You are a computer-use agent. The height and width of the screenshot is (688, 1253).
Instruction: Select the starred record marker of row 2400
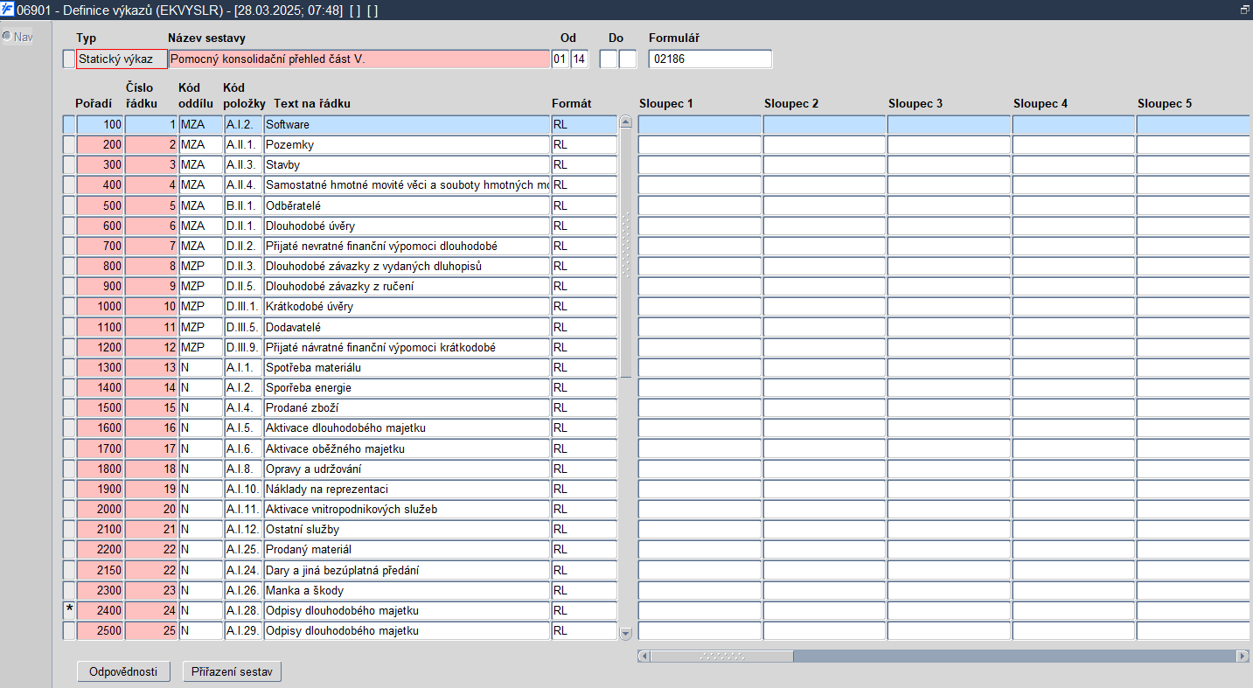(69, 610)
